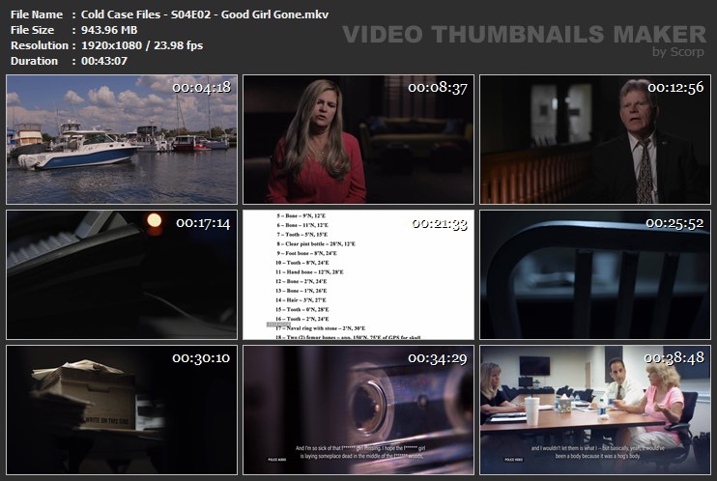
Task: Click the 'File Name' label
Action: (37, 14)
